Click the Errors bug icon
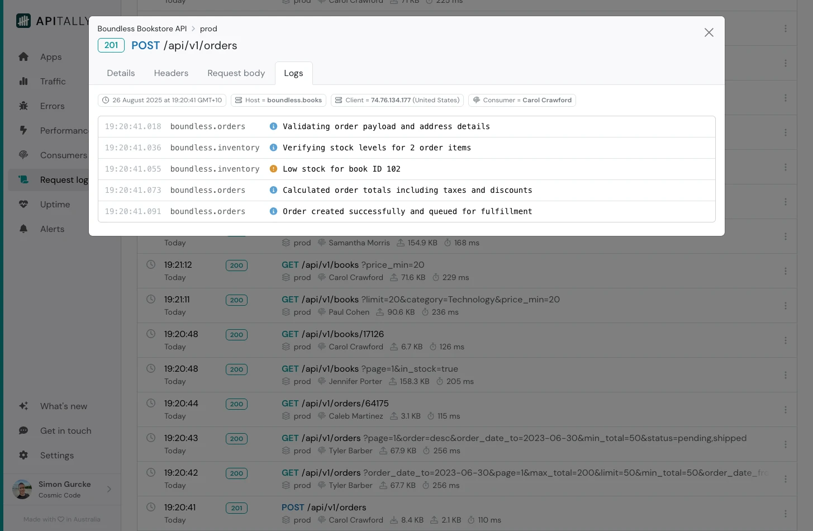This screenshot has height=531, width=813. pos(23,106)
